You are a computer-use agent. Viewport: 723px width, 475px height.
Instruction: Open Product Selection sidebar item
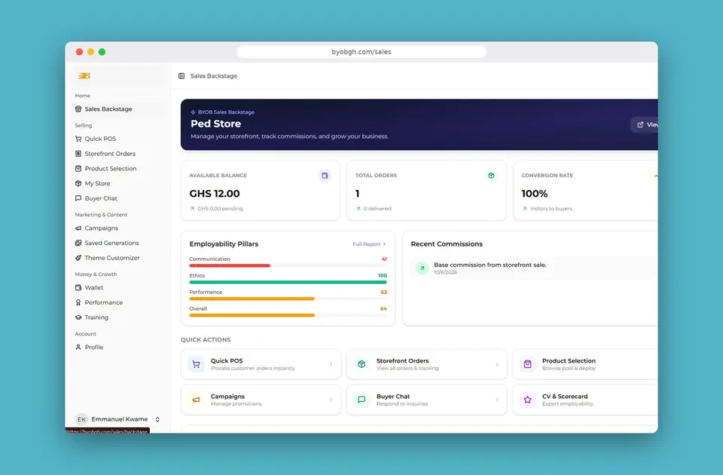tap(119, 168)
